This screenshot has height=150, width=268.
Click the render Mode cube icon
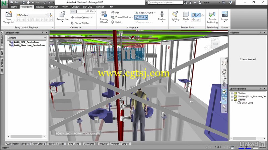pyautogui.click(x=186, y=14)
